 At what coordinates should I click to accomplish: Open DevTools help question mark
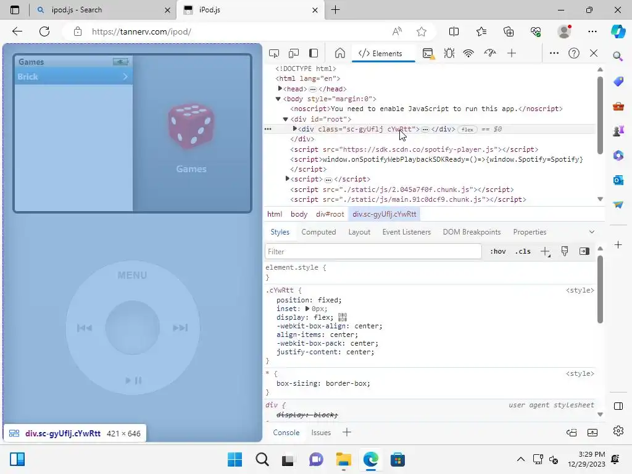(574, 53)
